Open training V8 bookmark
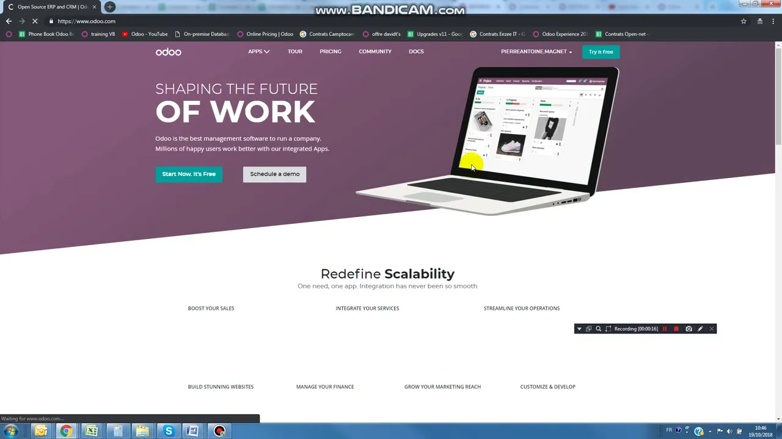 pyautogui.click(x=98, y=34)
